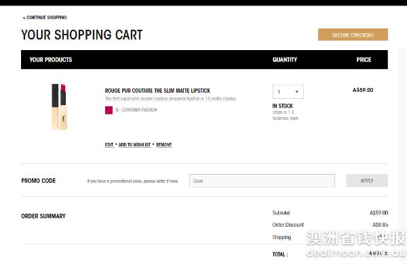This screenshot has height=264, width=407.
Task: Click the Price column header
Action: [x=364, y=60]
